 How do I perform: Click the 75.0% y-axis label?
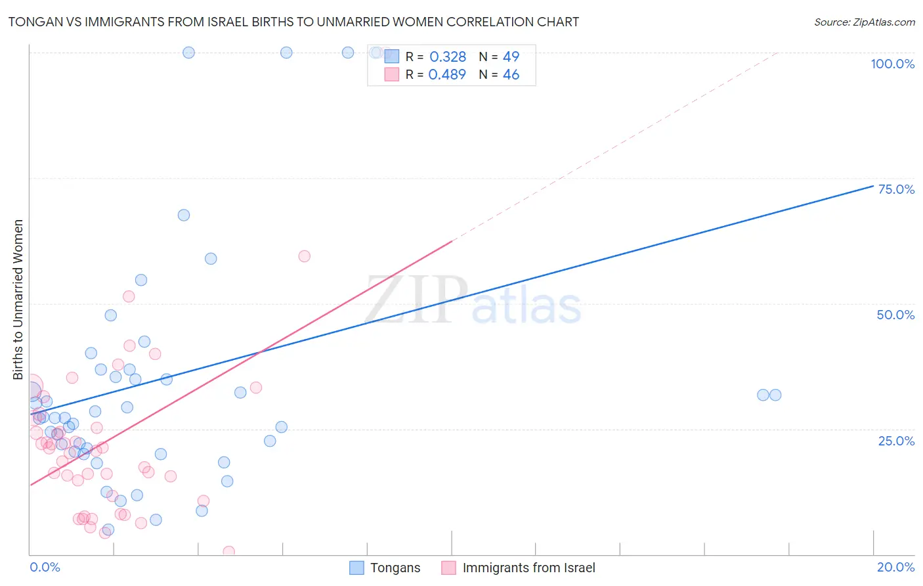(x=897, y=189)
